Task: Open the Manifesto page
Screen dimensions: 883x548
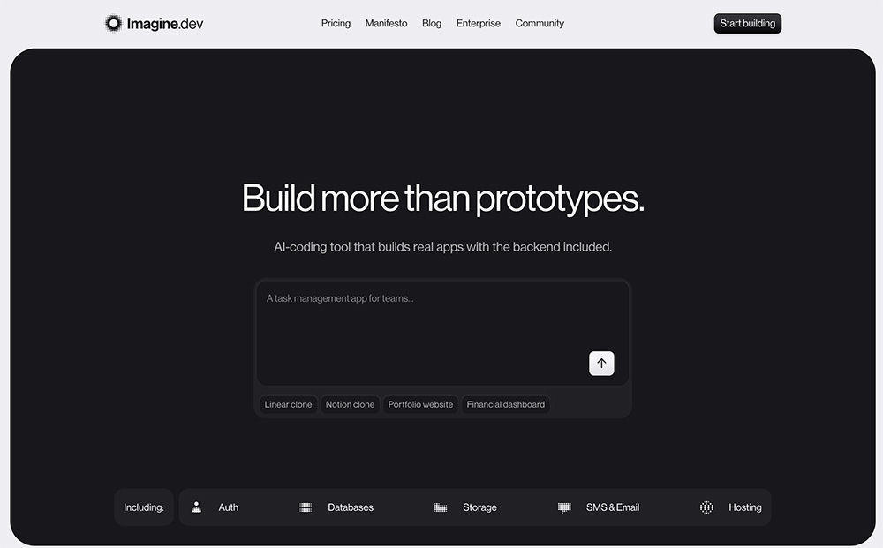Action: pyautogui.click(x=386, y=24)
